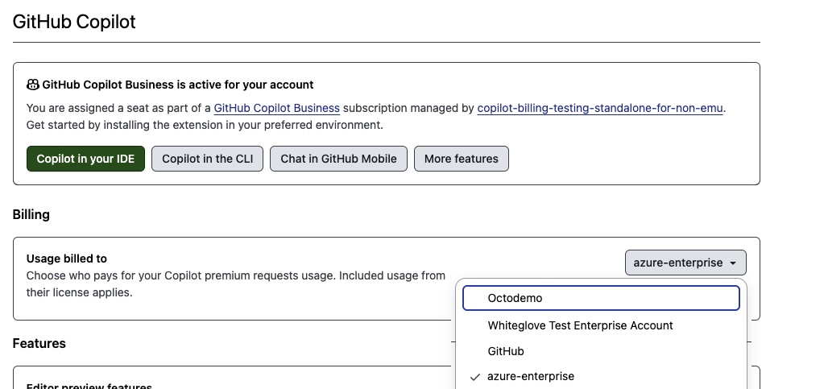Open Copilot in the CLI setup

click(x=207, y=159)
